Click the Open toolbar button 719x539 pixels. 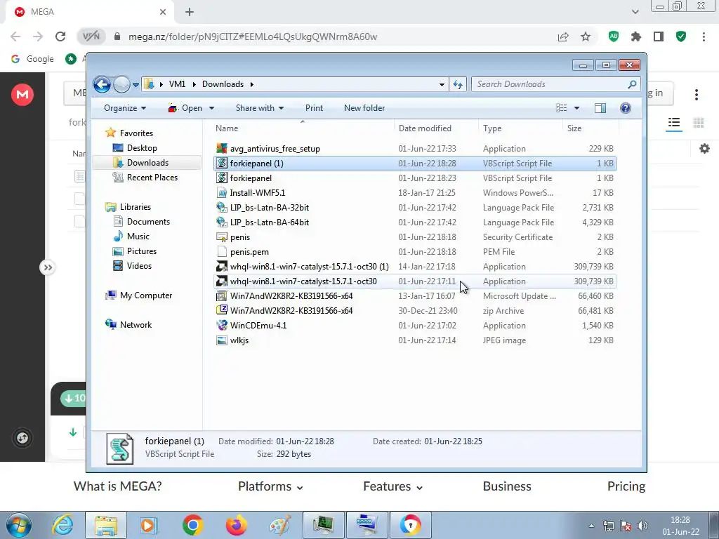[185, 108]
